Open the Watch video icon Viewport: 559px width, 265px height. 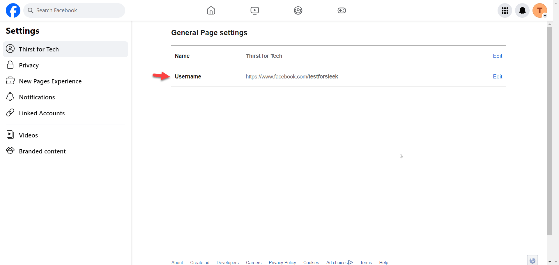pyautogui.click(x=254, y=10)
